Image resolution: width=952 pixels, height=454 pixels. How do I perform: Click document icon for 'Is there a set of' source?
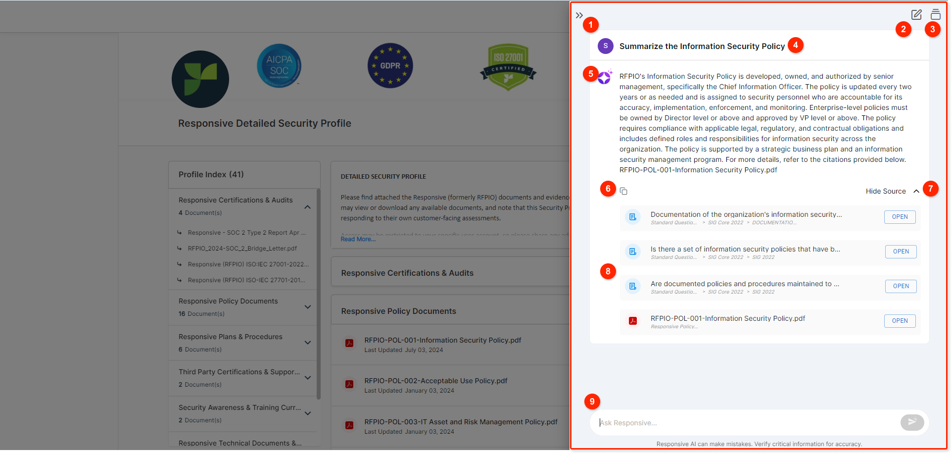coord(633,252)
